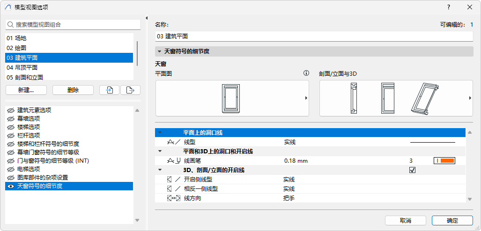
Task: Click the icon beside 开启侧线型
Action: click(x=174, y=180)
